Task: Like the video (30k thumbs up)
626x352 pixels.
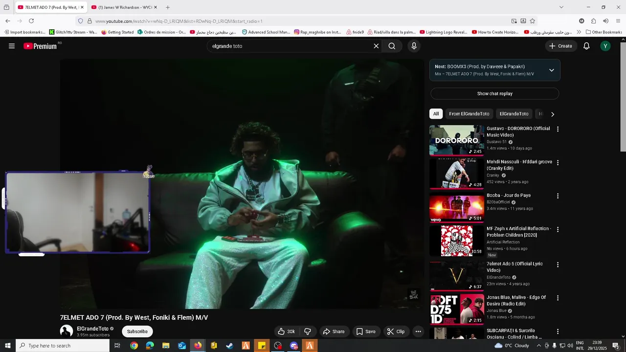Action: [x=286, y=331]
